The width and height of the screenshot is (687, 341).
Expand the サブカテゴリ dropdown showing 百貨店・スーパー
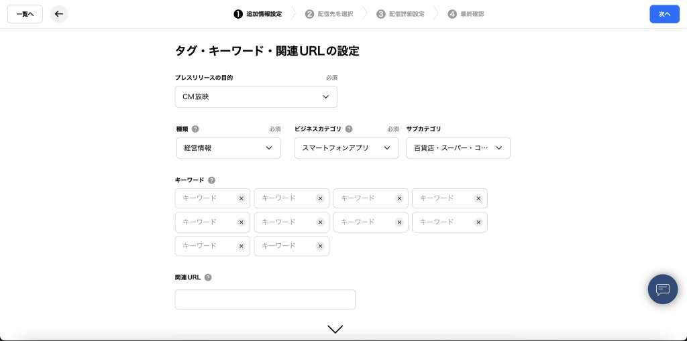[x=458, y=148]
